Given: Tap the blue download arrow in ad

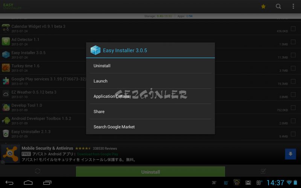Looking at the screenshot, I should click(x=290, y=154).
